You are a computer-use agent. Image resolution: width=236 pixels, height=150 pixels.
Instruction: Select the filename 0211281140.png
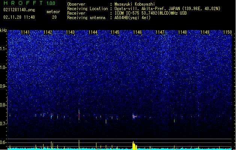[x=19, y=10]
